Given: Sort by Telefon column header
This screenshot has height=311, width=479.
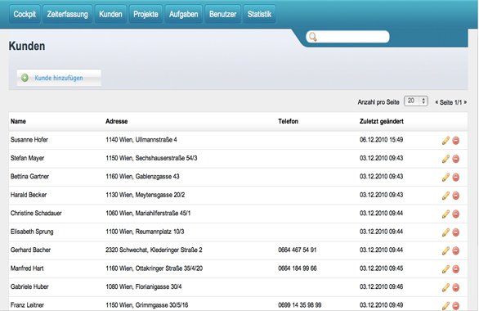Looking at the screenshot, I should click(288, 121).
